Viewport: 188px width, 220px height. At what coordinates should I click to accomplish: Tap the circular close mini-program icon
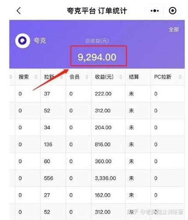(173, 11)
